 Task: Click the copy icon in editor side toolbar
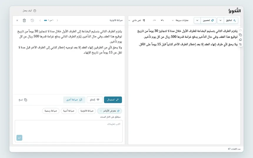pos(240,35)
